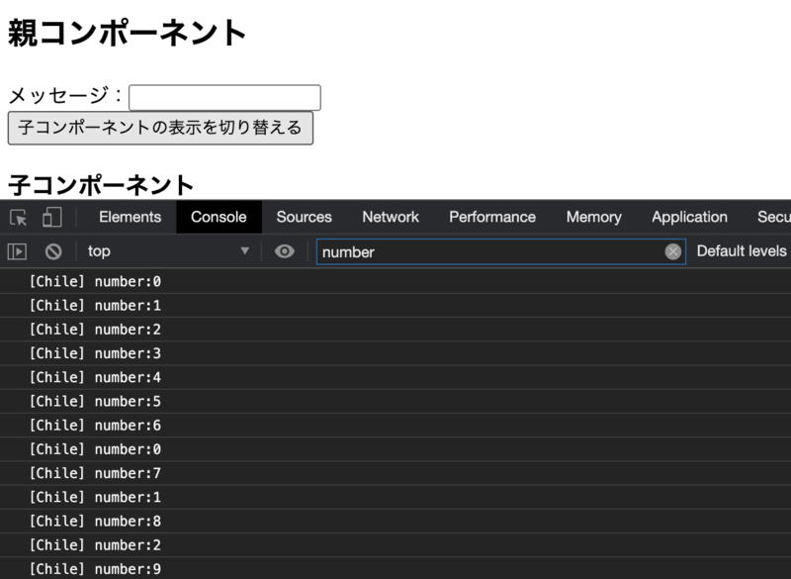The height and width of the screenshot is (579, 791).
Task: Create a live expression with the eye icon
Action: [x=284, y=251]
